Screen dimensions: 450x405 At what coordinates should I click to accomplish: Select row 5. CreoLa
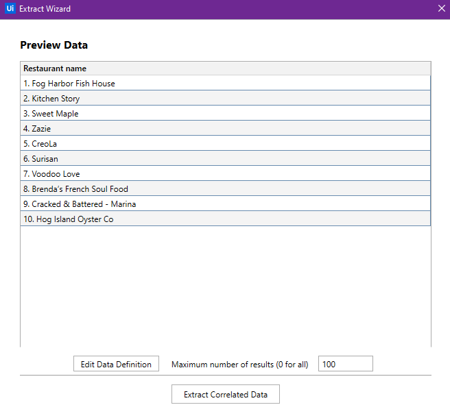tap(225, 143)
